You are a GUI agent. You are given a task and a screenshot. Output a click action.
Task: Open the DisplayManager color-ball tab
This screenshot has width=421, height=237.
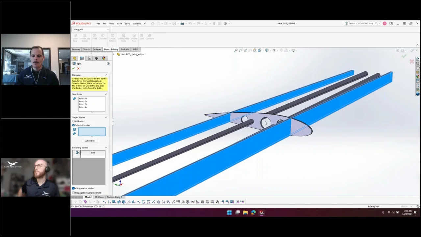pos(104,58)
